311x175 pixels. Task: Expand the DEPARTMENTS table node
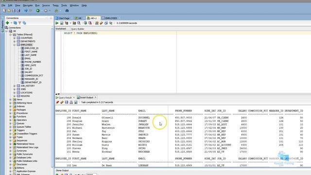click(15, 41)
